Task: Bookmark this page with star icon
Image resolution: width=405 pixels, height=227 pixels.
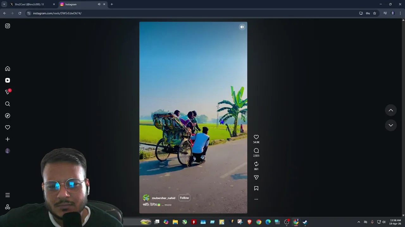Action: click(x=375, y=13)
